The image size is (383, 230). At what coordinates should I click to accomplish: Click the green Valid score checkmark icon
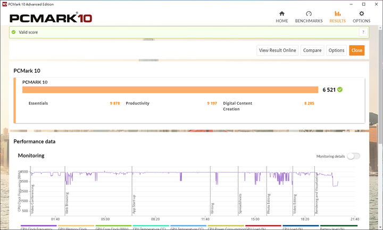pyautogui.click(x=14, y=32)
